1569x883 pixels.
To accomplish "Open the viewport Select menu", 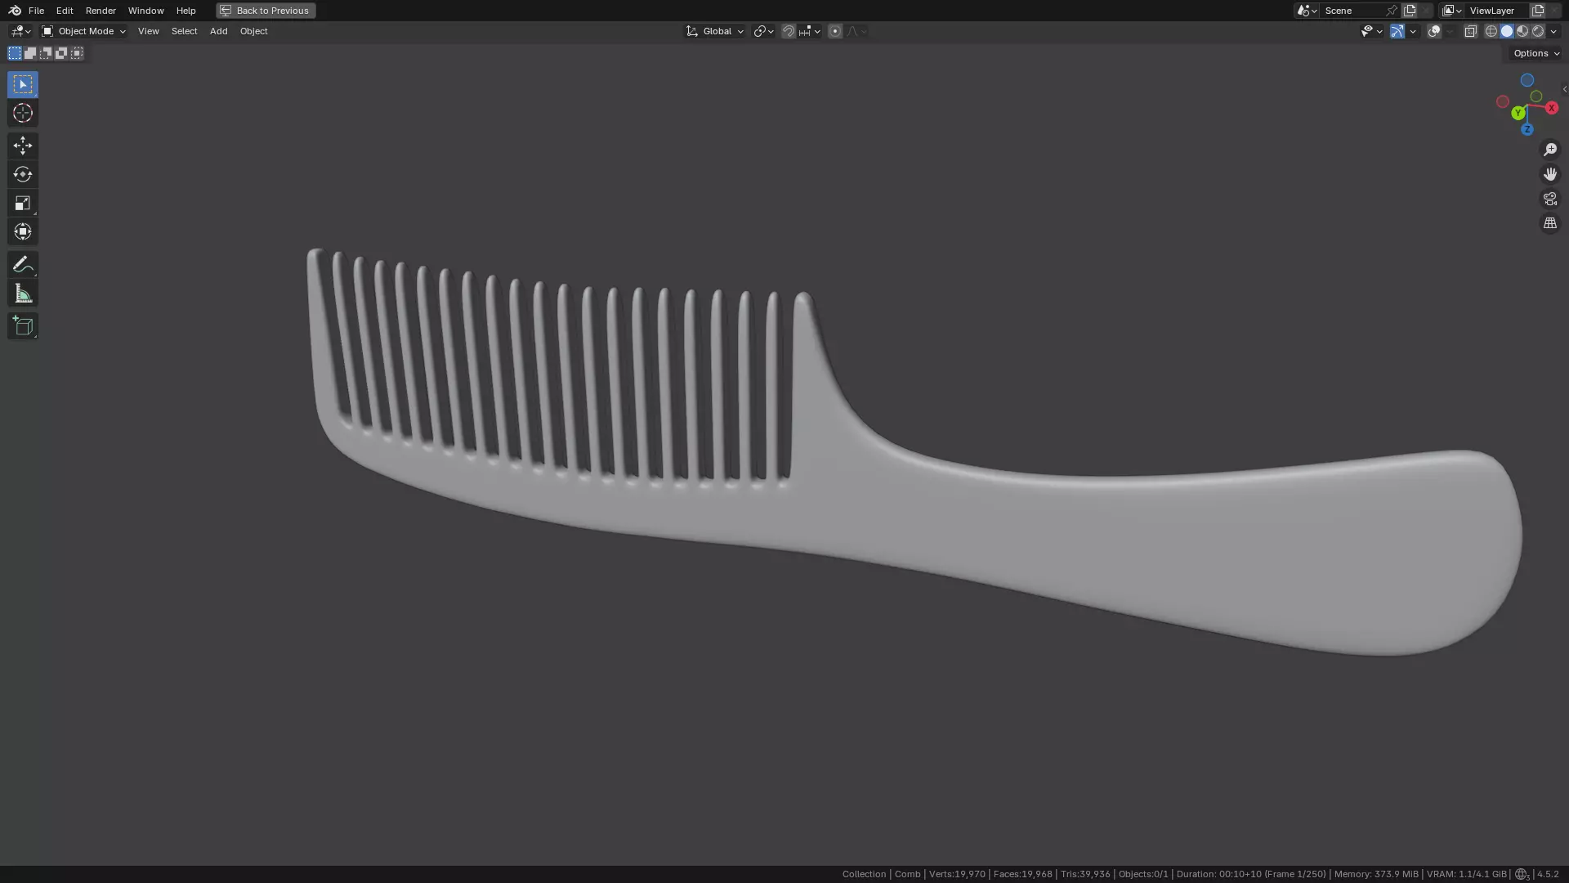I will 184,31.
